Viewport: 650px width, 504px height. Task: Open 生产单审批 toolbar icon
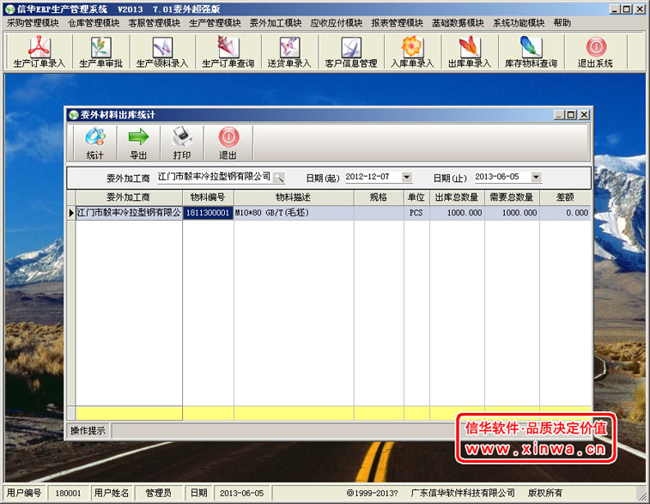(x=100, y=52)
